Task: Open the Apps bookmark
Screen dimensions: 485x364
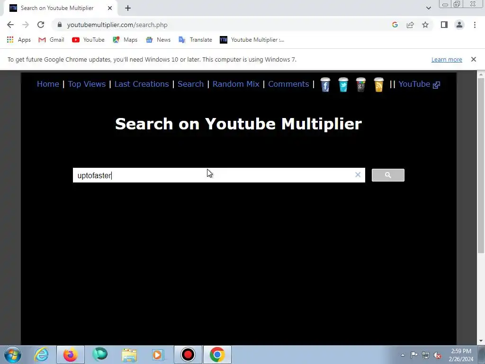Action: tap(19, 40)
